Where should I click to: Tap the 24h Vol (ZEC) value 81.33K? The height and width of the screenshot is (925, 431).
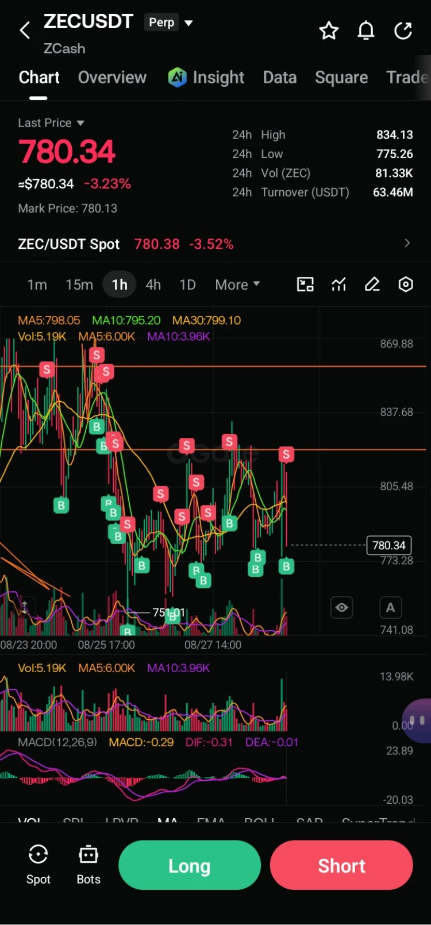(394, 173)
